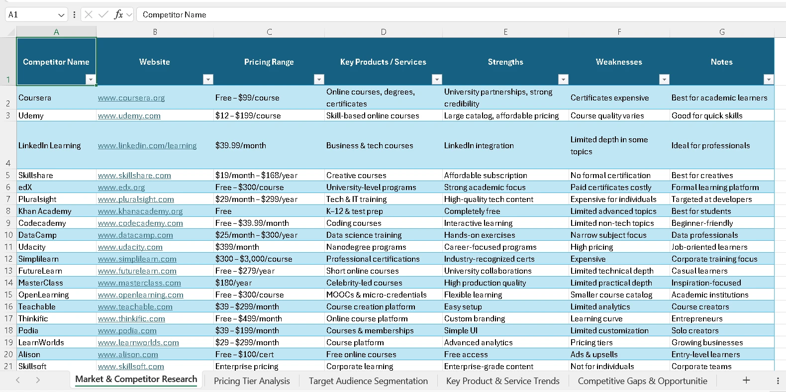Visit the www.alison.com link
The image size is (786, 392).
tap(128, 355)
